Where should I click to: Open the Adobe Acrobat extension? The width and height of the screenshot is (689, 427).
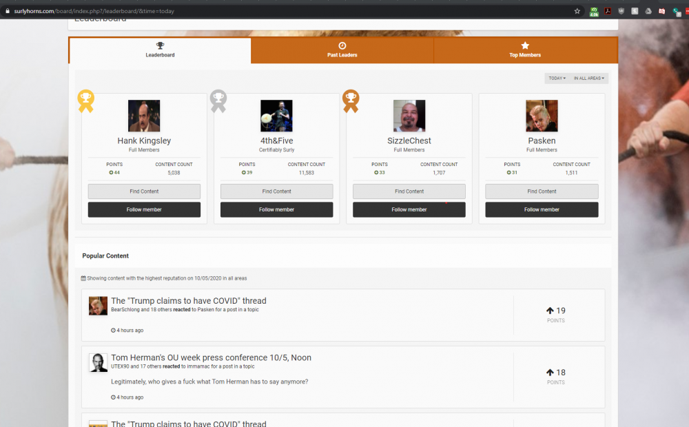pyautogui.click(x=608, y=11)
